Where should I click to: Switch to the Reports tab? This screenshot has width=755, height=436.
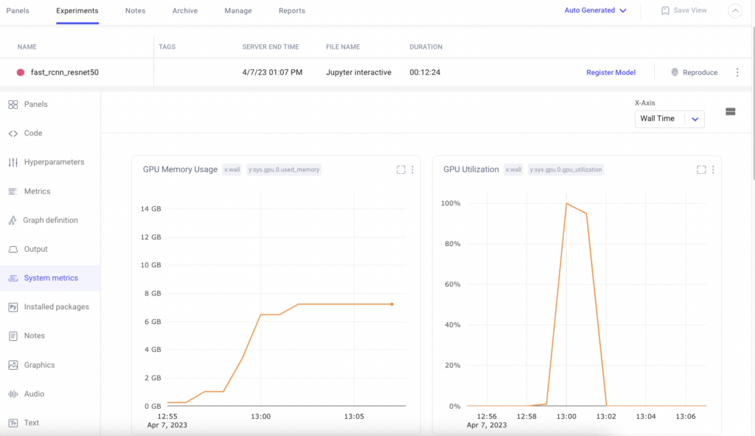[291, 11]
